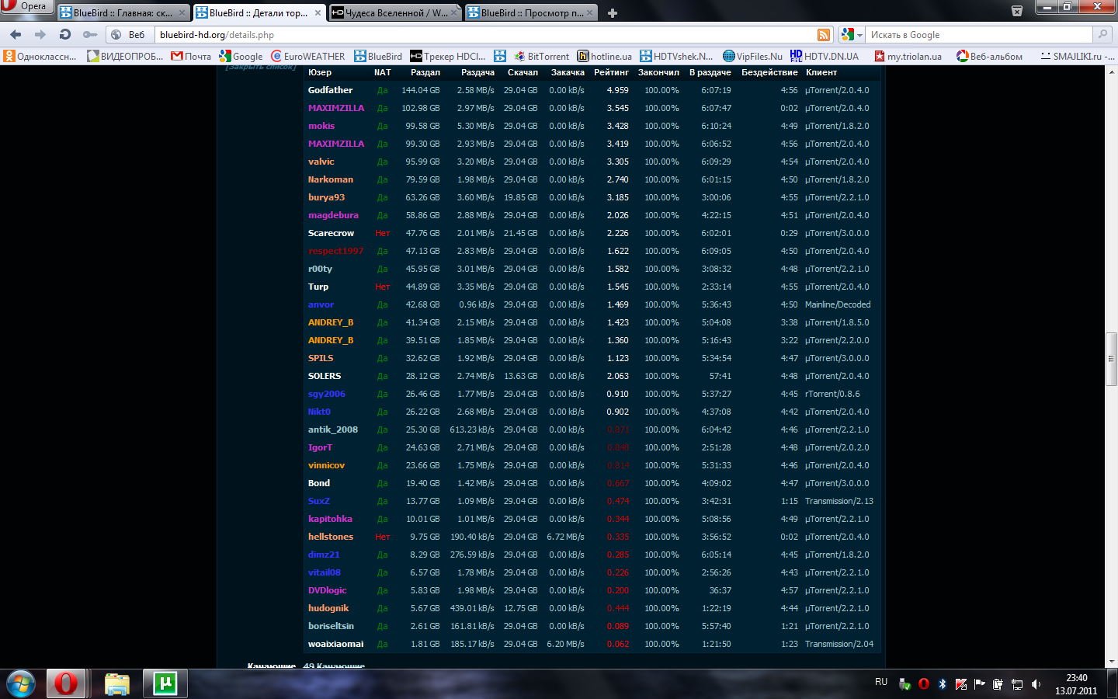Image resolution: width=1118 pixels, height=699 pixels.
Task: Click the Google search engine icon
Action: (x=848, y=35)
